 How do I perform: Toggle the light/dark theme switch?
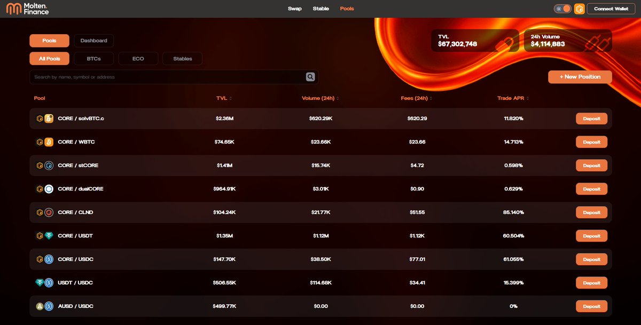(562, 9)
